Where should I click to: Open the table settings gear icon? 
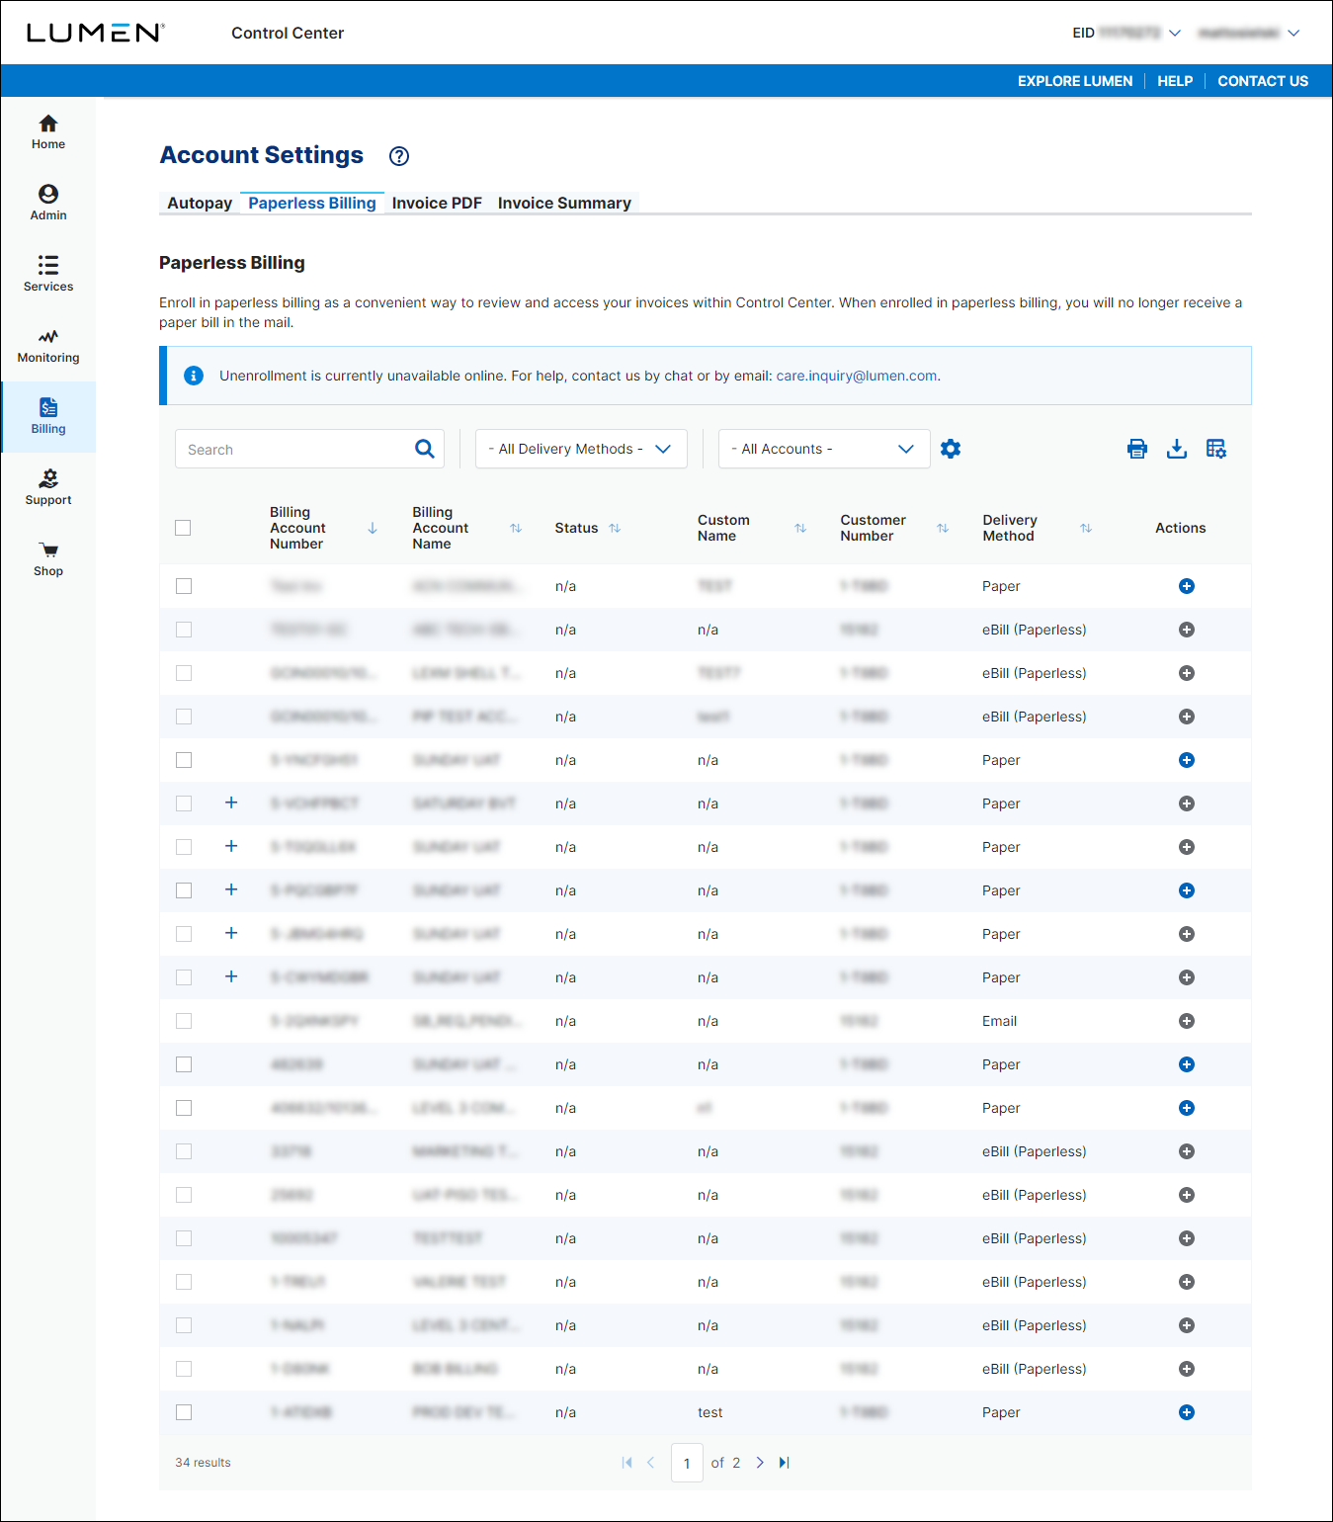tap(951, 449)
